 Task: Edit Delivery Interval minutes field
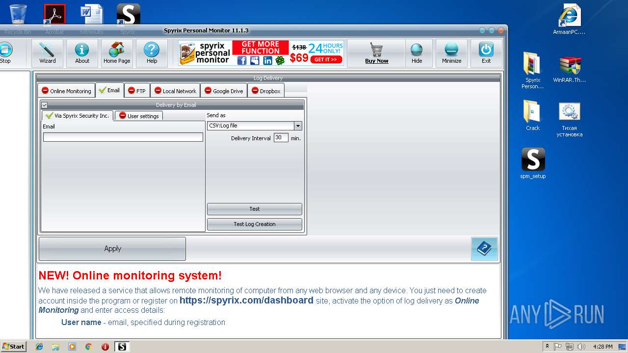[x=281, y=138]
